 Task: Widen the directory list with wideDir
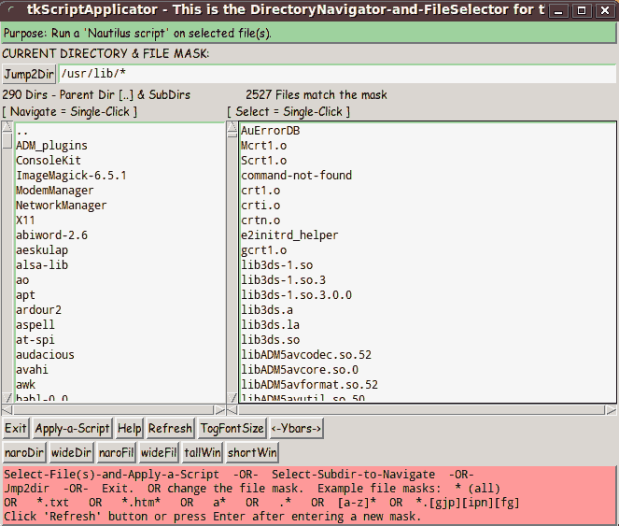[x=72, y=453]
